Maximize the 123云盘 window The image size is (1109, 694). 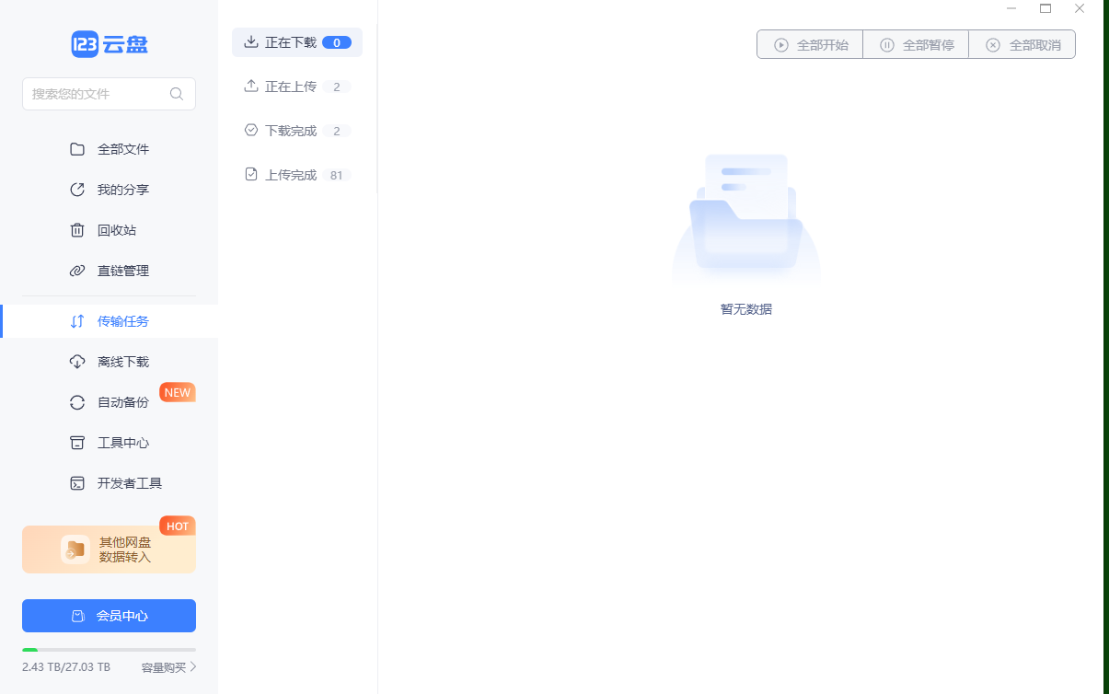coord(1045,8)
